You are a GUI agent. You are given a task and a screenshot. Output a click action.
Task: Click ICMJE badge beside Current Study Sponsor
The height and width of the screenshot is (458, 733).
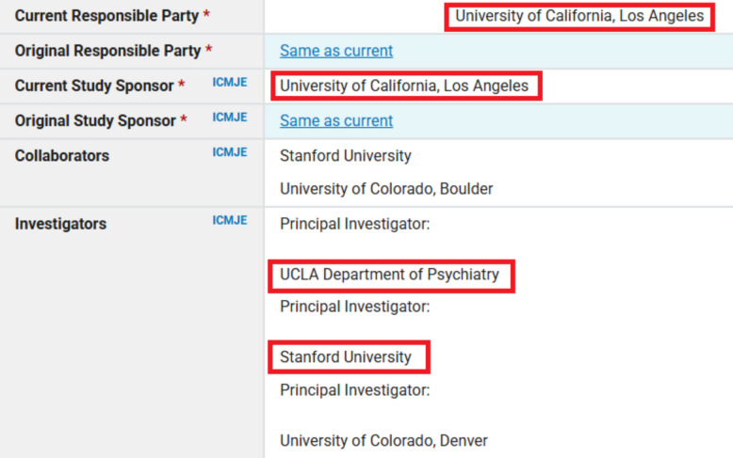pos(230,82)
